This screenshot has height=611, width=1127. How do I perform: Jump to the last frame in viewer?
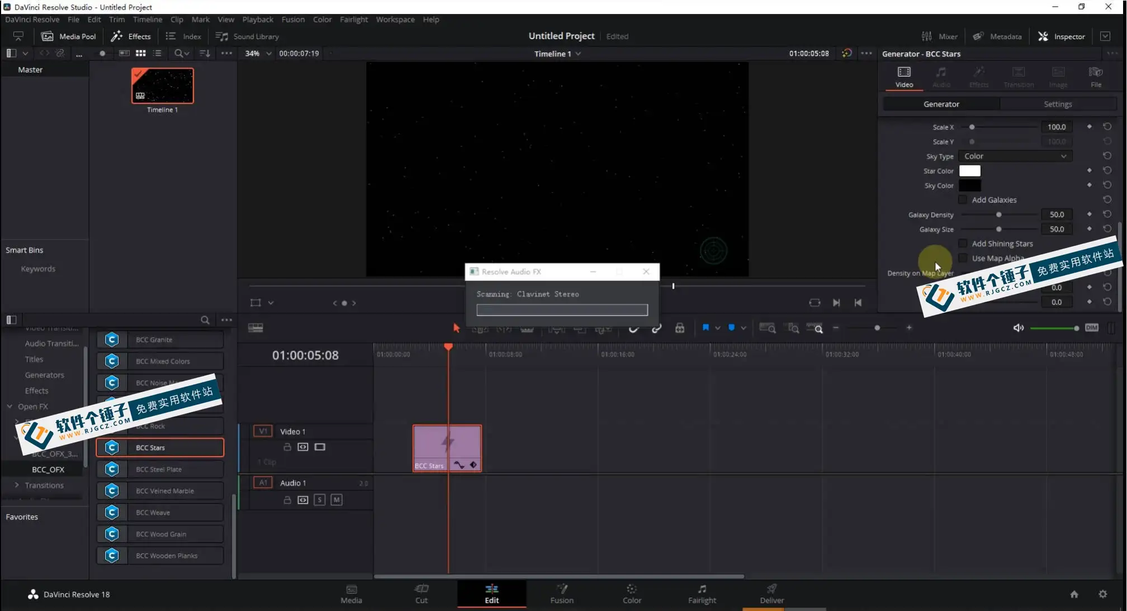[x=836, y=303]
